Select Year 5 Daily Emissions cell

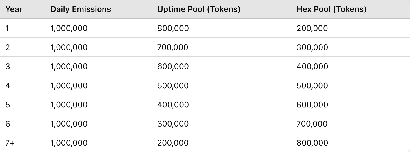click(69, 105)
